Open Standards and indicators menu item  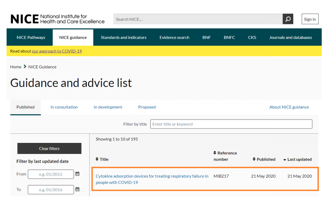(x=124, y=38)
